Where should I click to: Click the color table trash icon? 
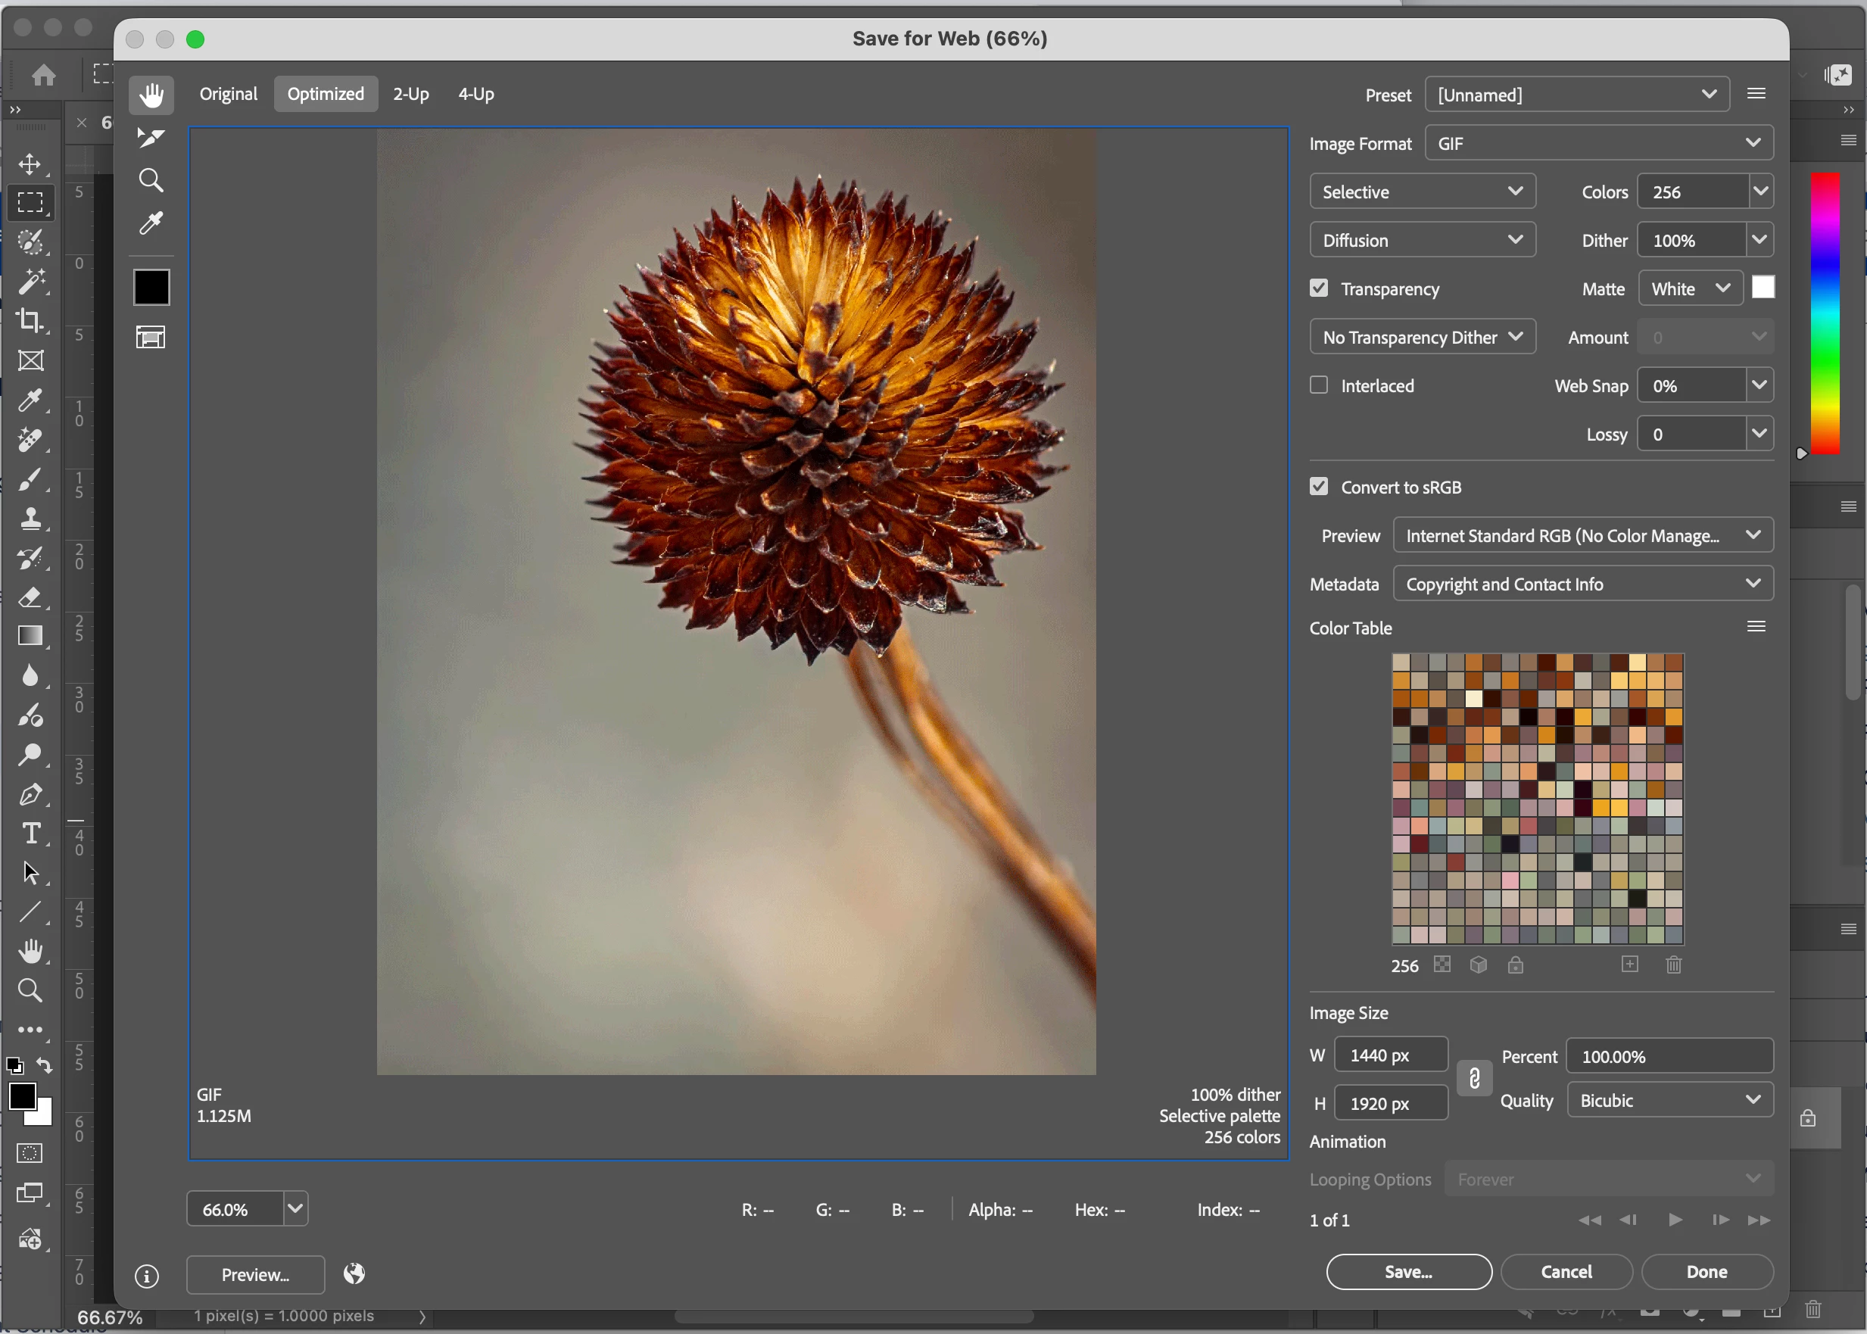pos(1673,965)
